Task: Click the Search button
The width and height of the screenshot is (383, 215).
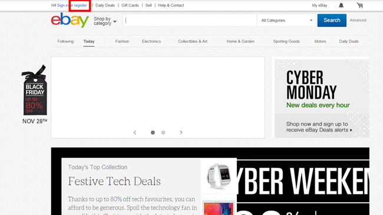Action: tap(332, 20)
